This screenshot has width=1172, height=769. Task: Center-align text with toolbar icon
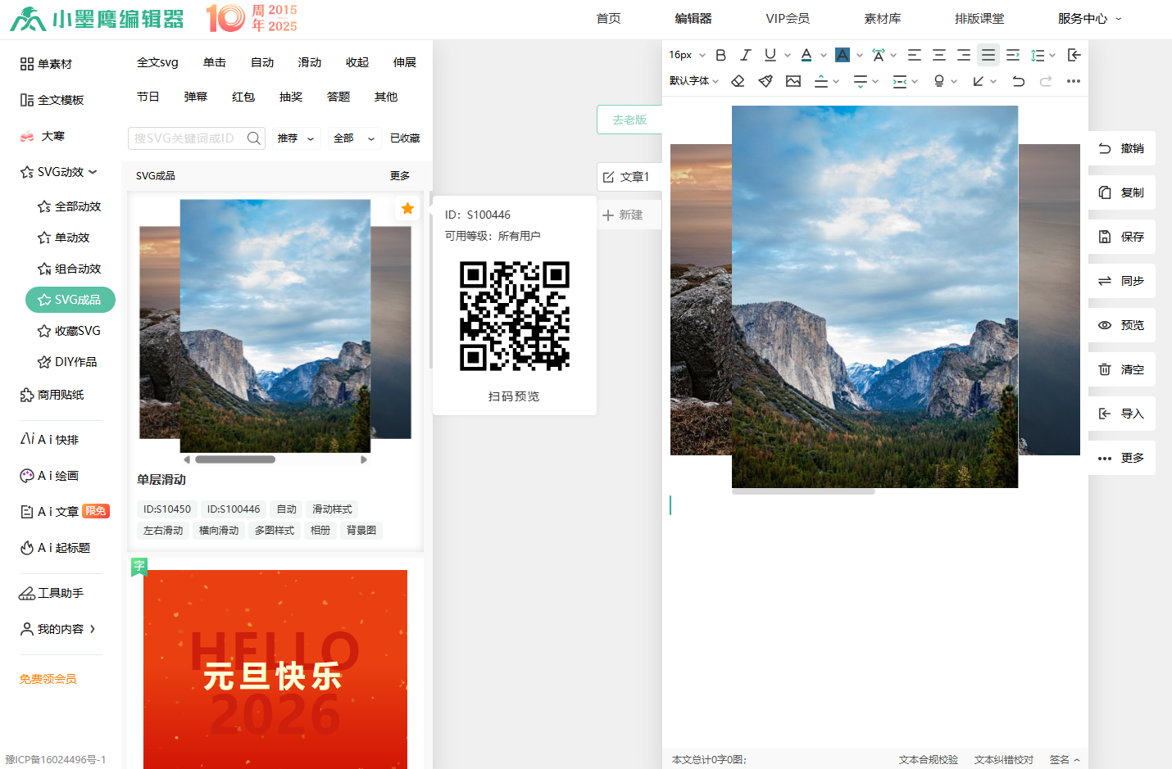click(x=939, y=55)
